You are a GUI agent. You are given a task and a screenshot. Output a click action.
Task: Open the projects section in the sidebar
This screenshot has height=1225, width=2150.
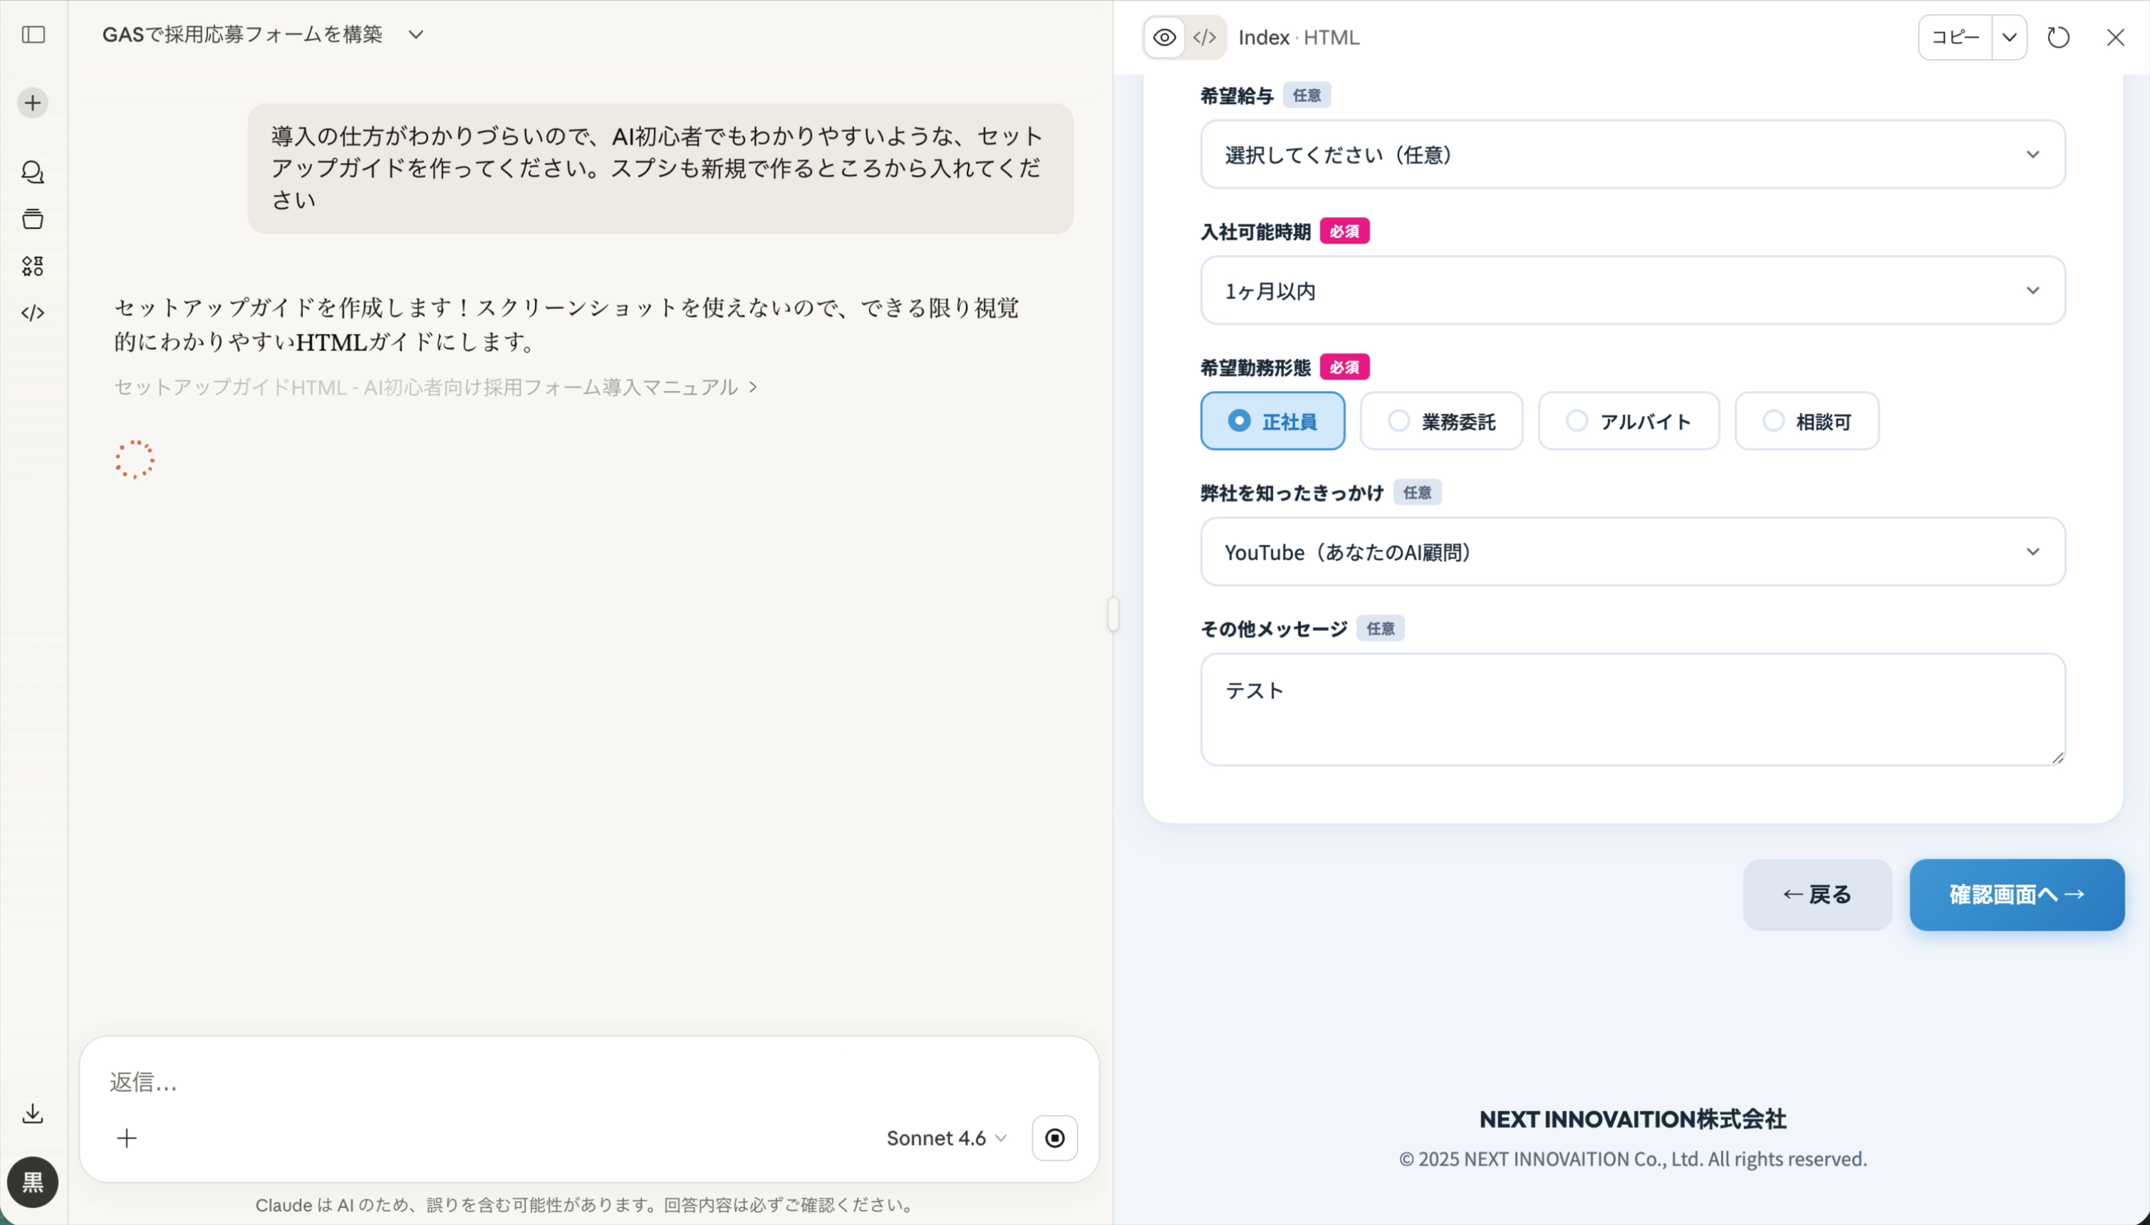tap(33, 219)
